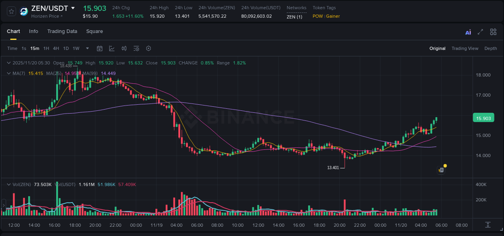The height and width of the screenshot is (236, 504).
Task: Open the widgets layout icon
Action: coord(493,31)
